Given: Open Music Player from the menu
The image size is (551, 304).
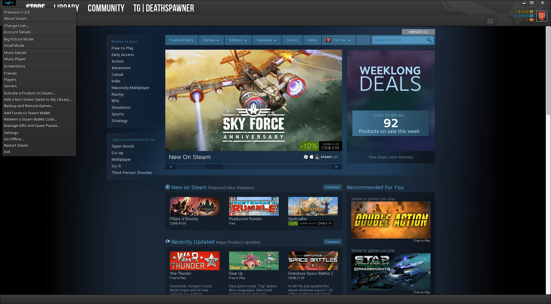Looking at the screenshot, I should point(39,59).
